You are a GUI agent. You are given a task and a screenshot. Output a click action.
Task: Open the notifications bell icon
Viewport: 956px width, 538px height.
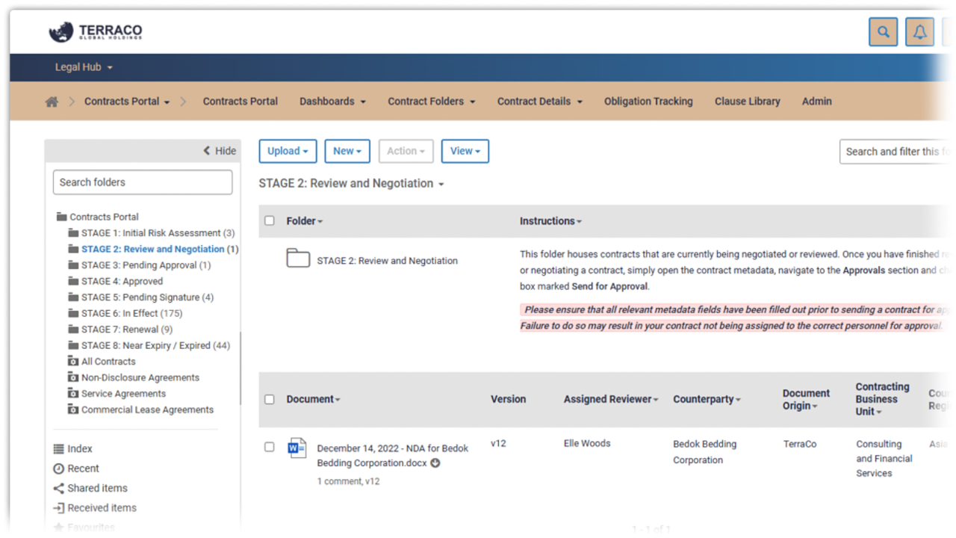pos(920,32)
